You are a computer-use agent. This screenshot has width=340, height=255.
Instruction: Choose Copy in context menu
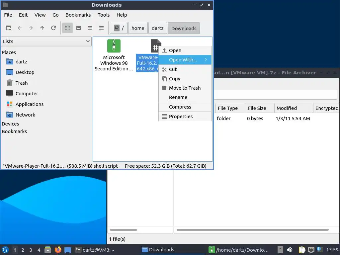pyautogui.click(x=185, y=79)
